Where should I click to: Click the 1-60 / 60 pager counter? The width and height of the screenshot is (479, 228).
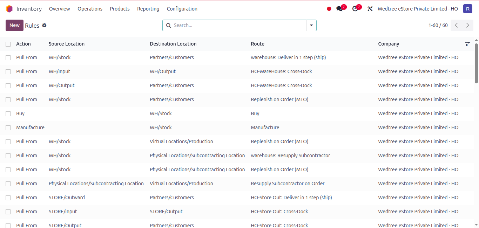(x=438, y=25)
